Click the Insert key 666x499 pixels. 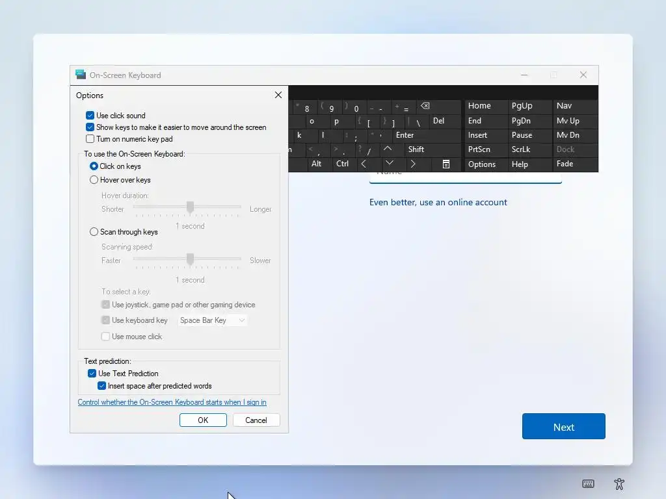pos(485,135)
